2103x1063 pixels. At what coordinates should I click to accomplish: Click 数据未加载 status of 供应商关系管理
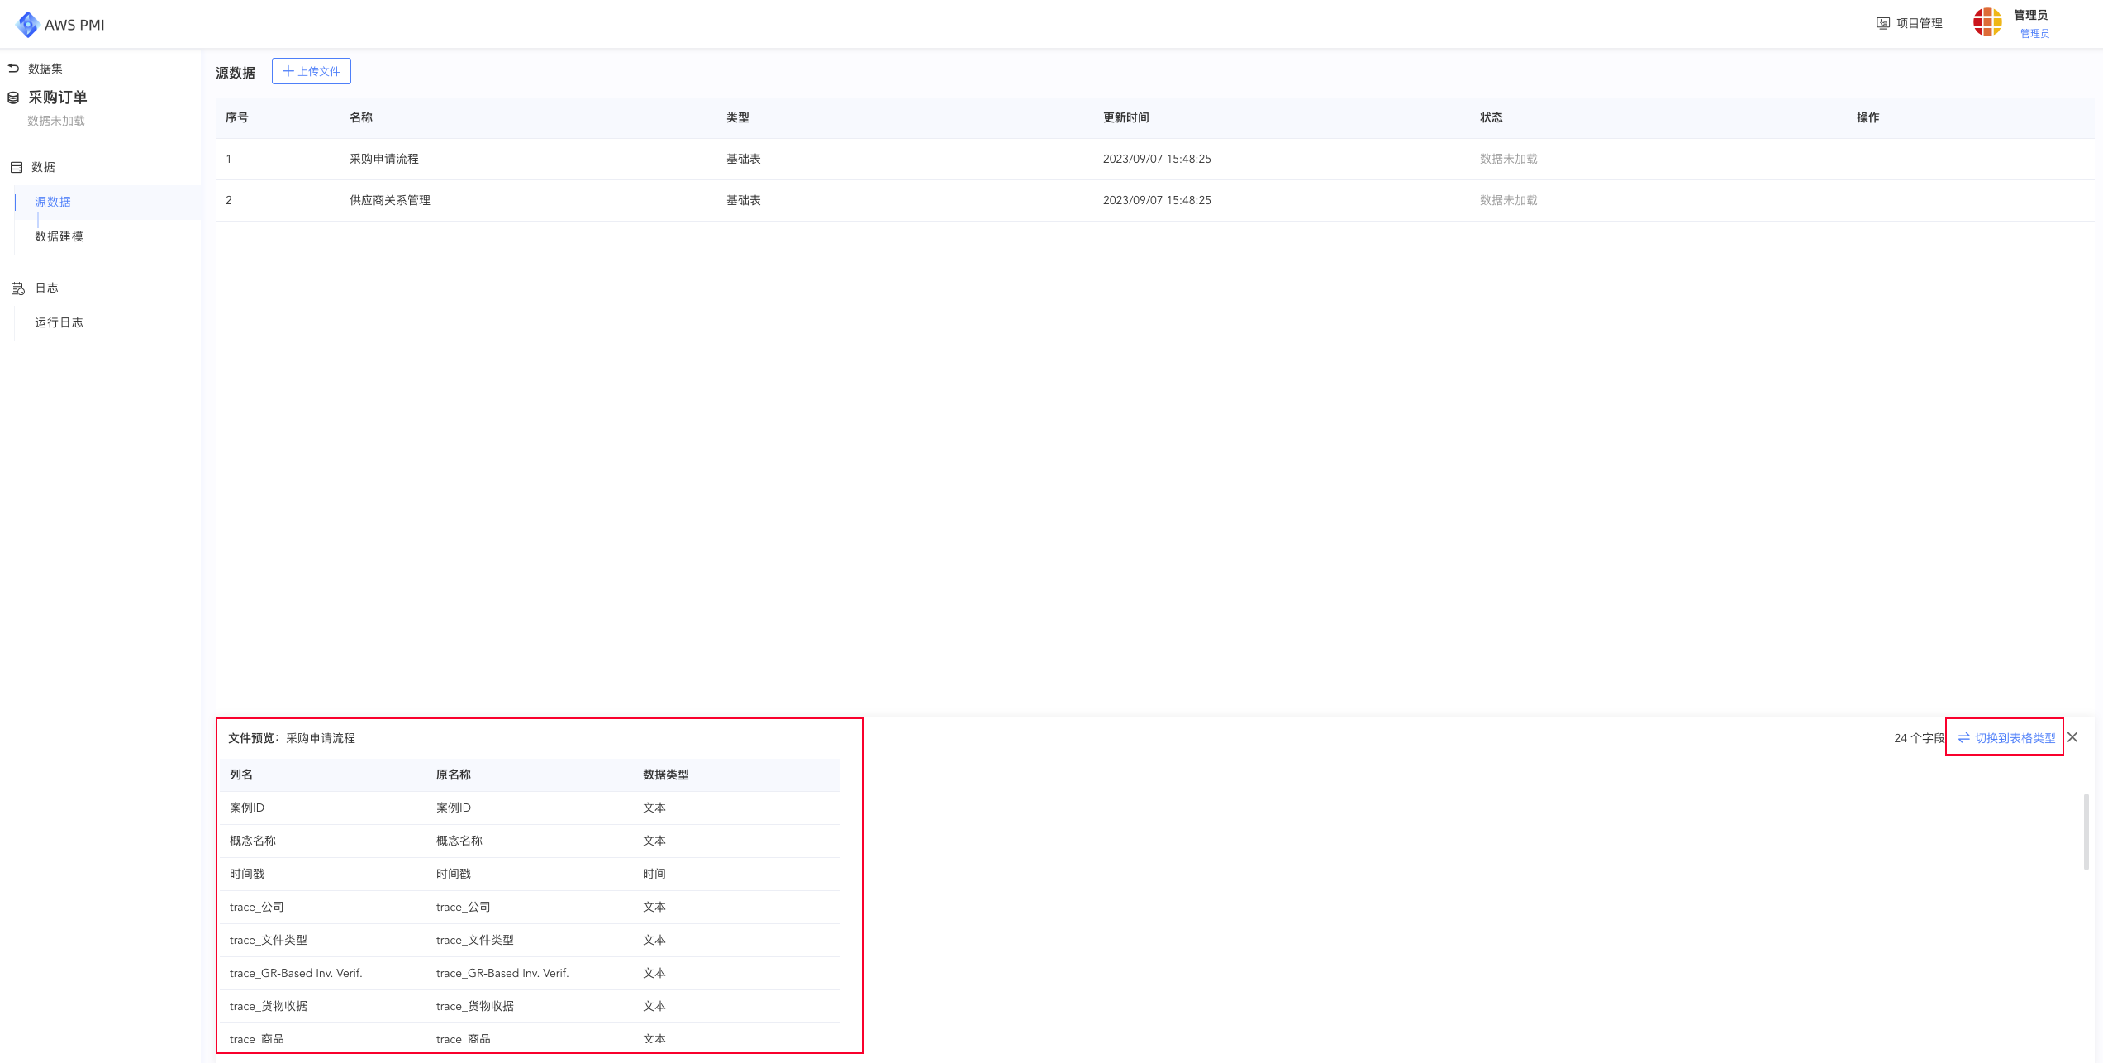pyautogui.click(x=1509, y=200)
